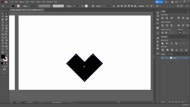This screenshot has height=107, width=190.
Task: Click Vertical Align Top in Align panel
Action: point(179,18)
